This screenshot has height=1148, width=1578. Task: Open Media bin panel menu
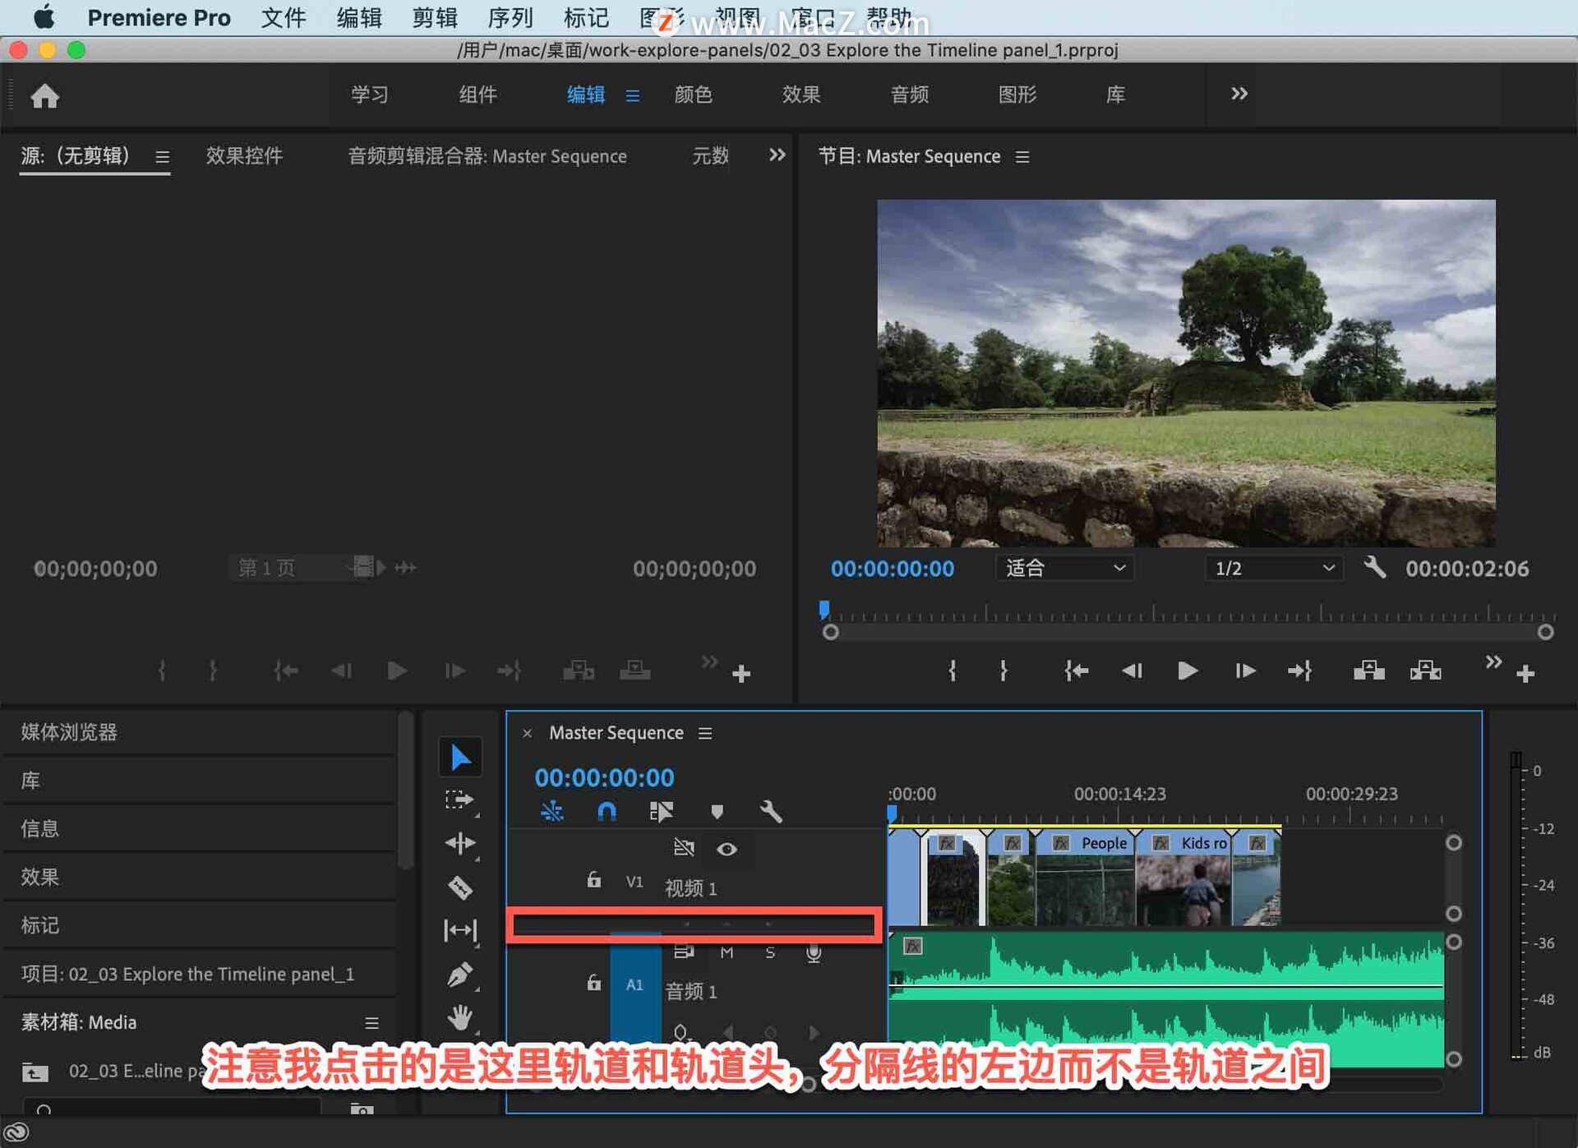[x=371, y=1022]
